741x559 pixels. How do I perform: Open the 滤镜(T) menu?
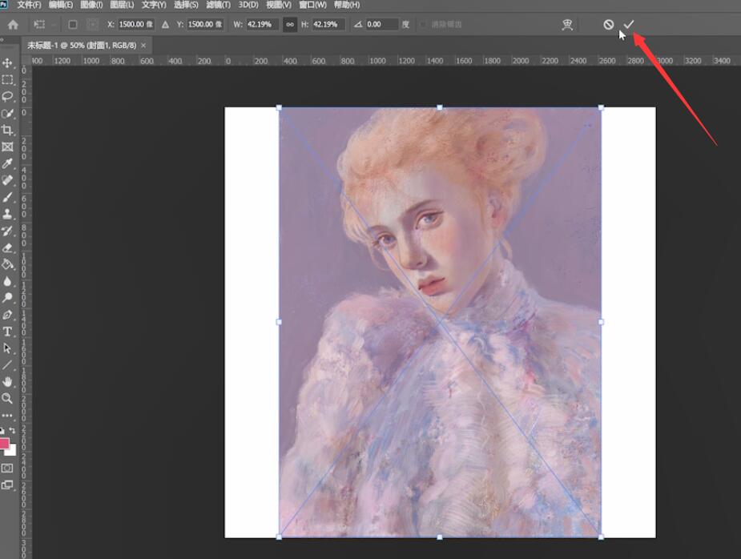(219, 5)
